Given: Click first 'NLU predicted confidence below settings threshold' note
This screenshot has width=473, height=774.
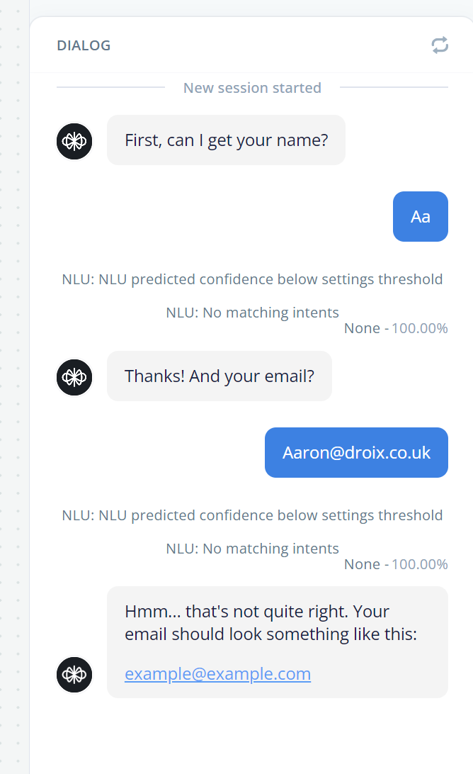Looking at the screenshot, I should [252, 279].
